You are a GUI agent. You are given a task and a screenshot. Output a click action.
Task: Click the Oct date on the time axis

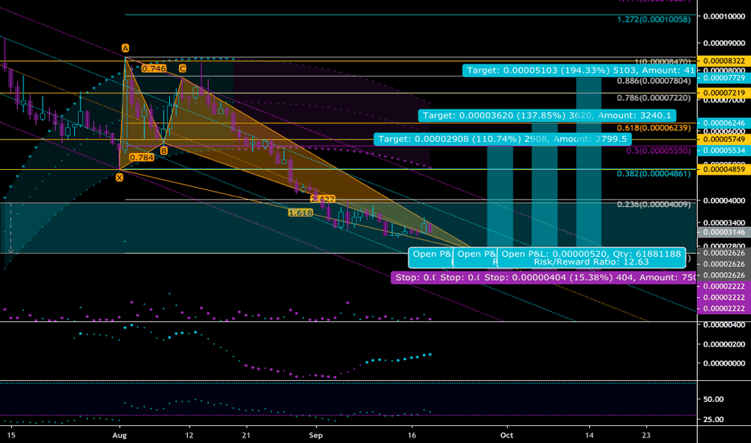click(x=507, y=435)
